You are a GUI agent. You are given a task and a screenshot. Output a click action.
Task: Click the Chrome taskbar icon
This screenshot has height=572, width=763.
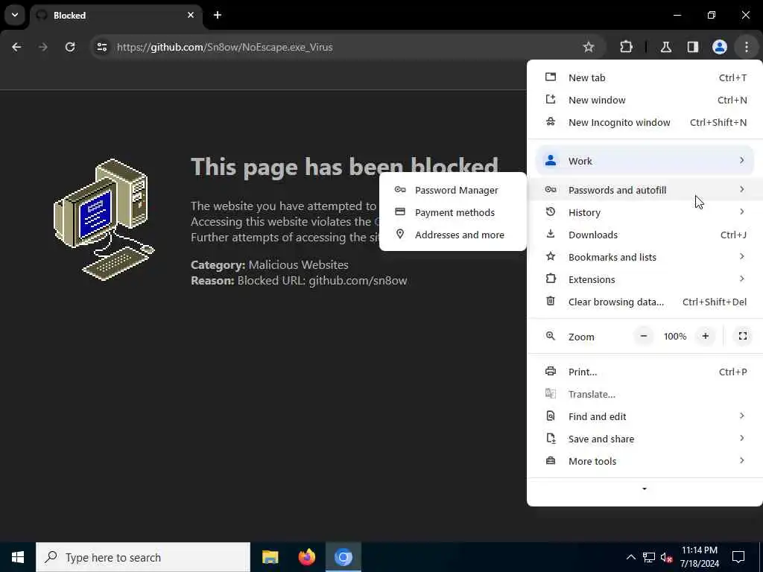pyautogui.click(x=343, y=557)
